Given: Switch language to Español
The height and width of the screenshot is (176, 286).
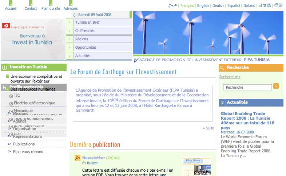Looking at the screenshot, I should (234, 6).
